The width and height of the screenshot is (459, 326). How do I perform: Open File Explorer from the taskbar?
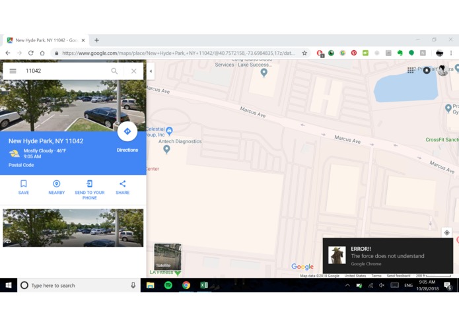150,285
